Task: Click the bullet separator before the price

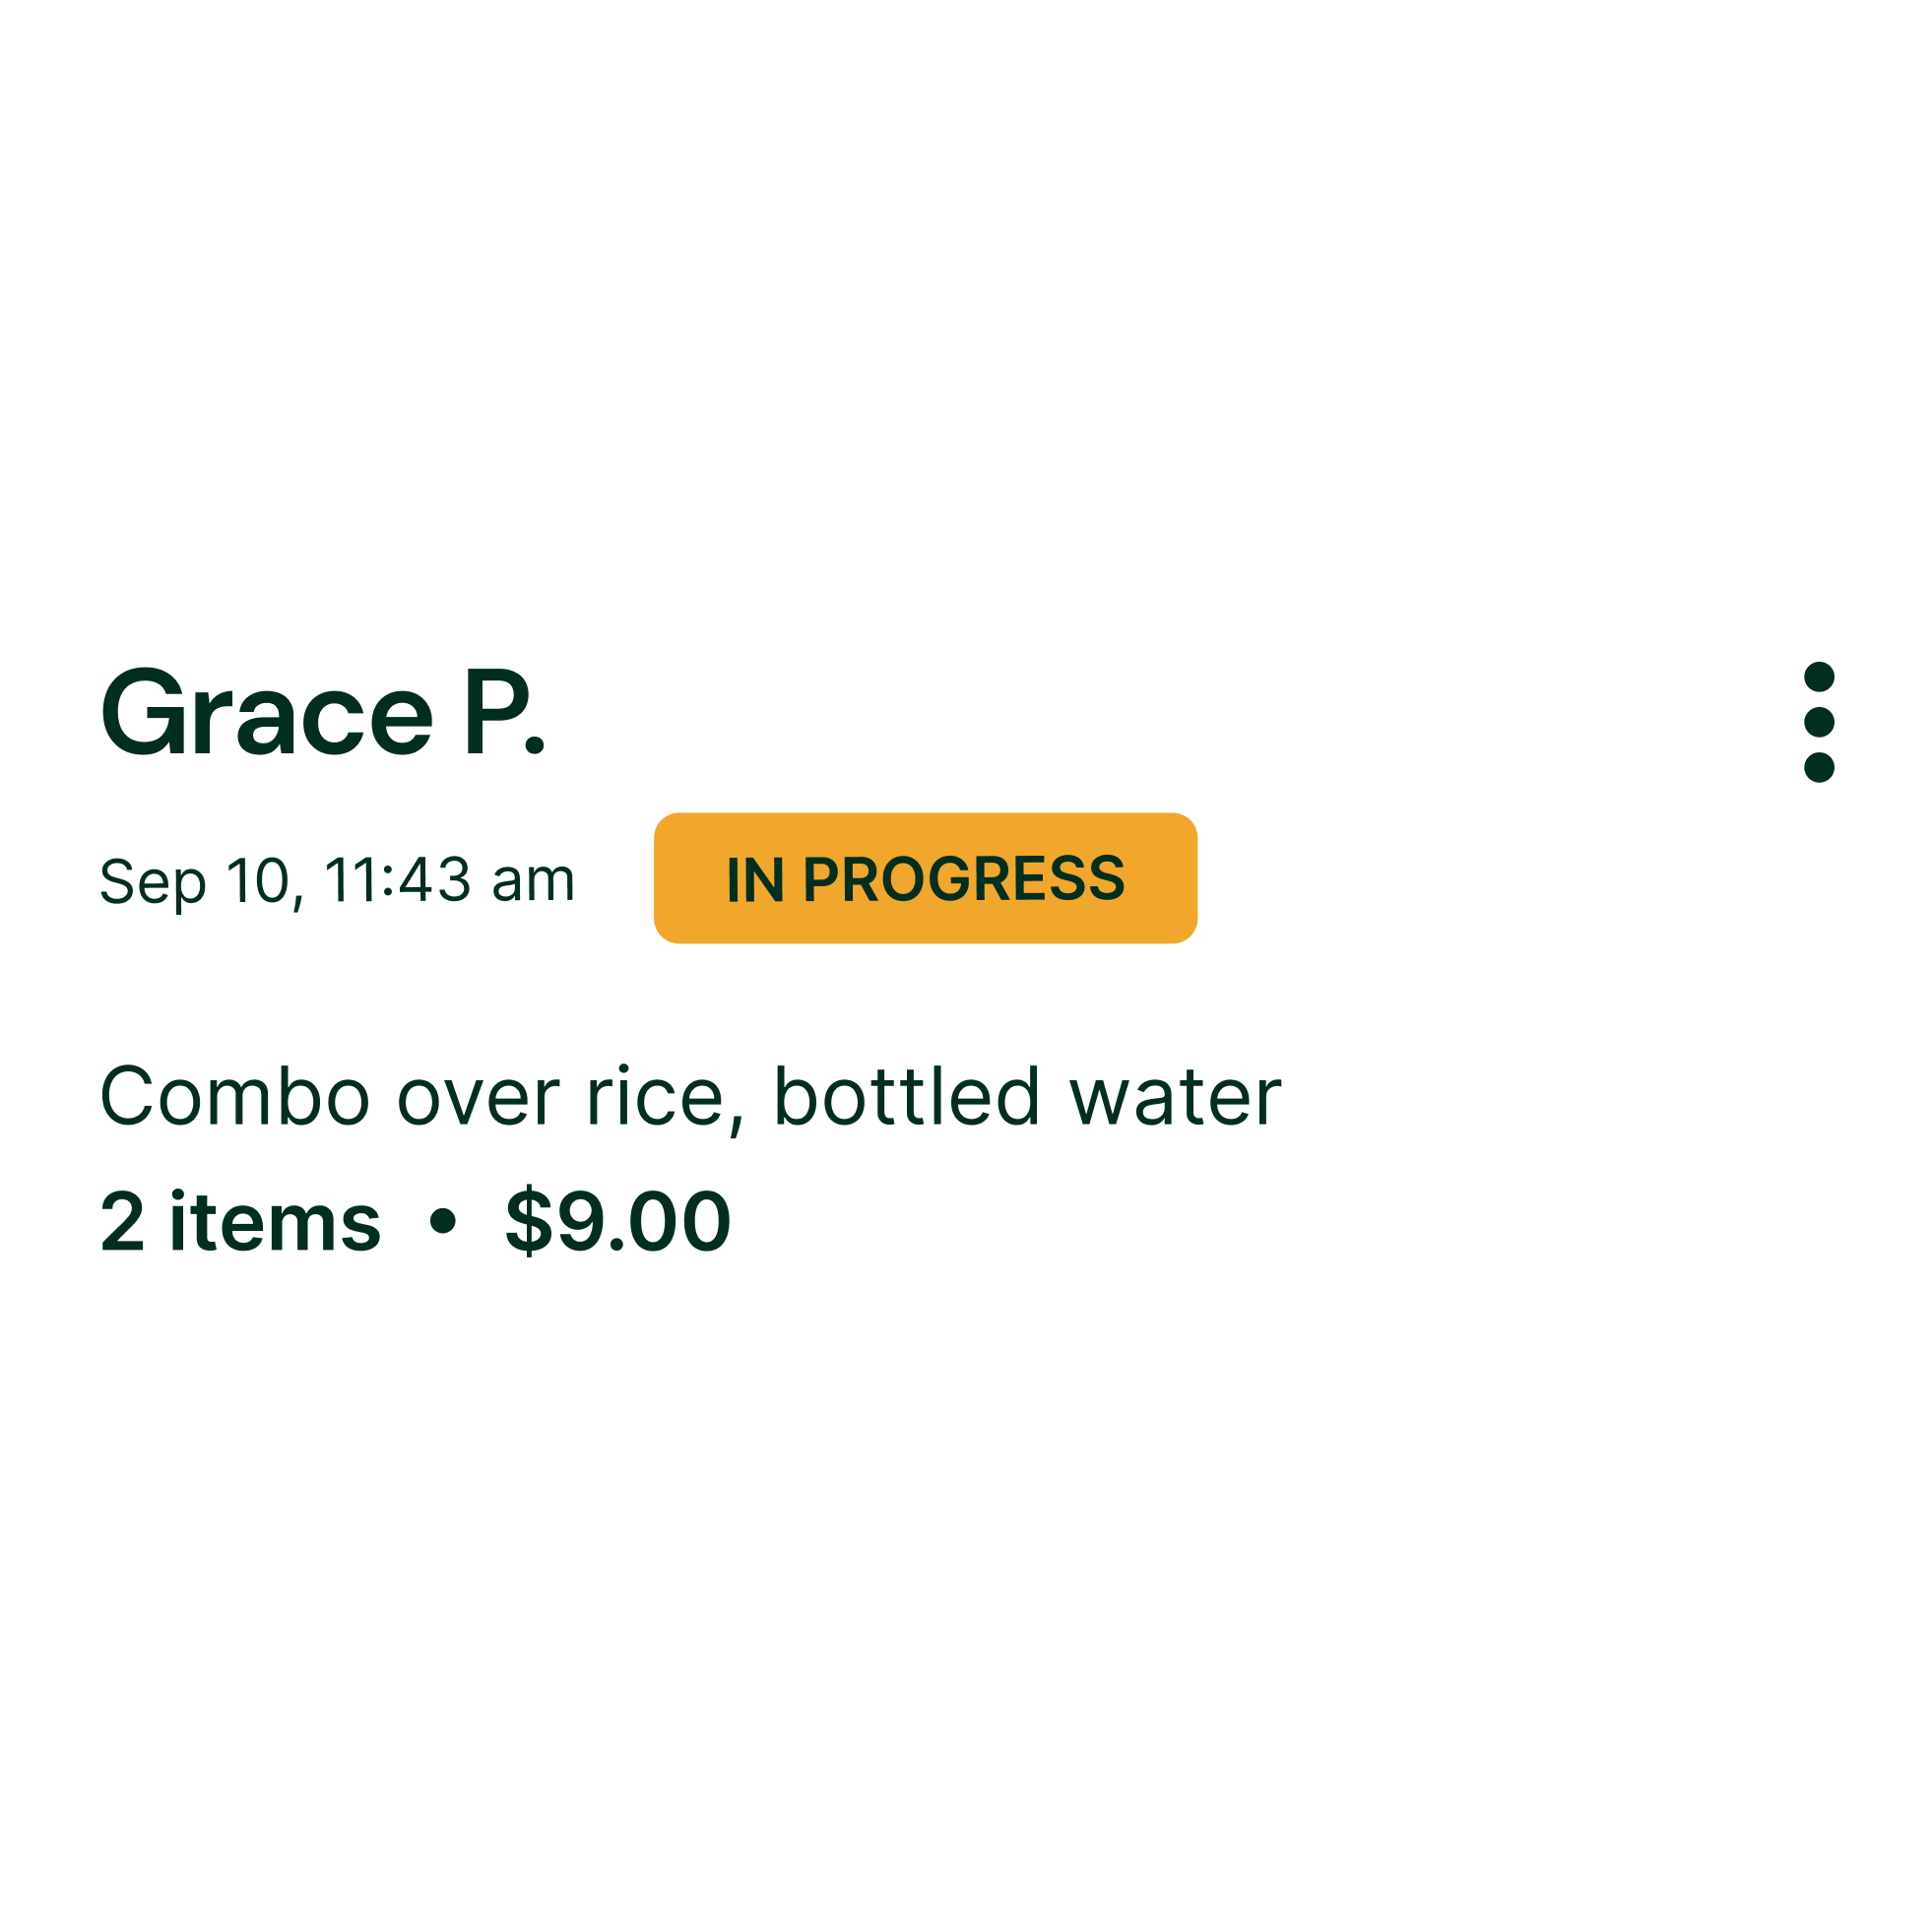Action: coord(442,1220)
